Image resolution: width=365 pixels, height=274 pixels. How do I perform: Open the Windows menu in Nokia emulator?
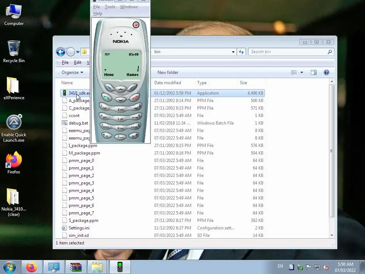click(129, 7)
